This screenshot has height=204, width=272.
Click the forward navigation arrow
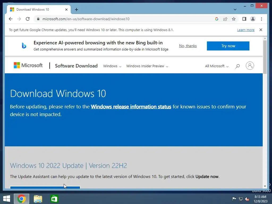[19, 19]
